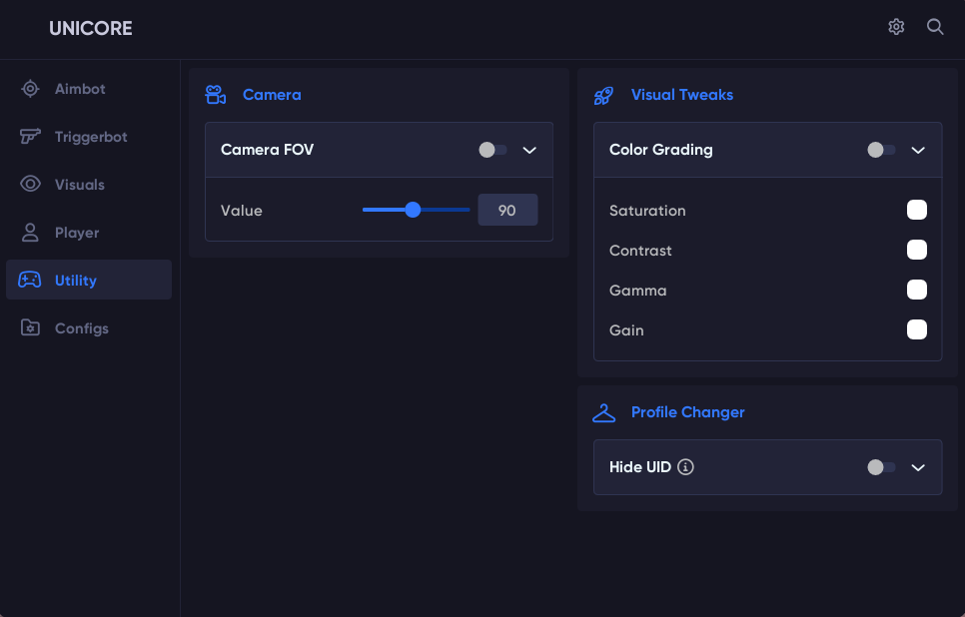965x617 pixels.
Task: Turn on the Color Grading toggle
Action: click(x=880, y=150)
